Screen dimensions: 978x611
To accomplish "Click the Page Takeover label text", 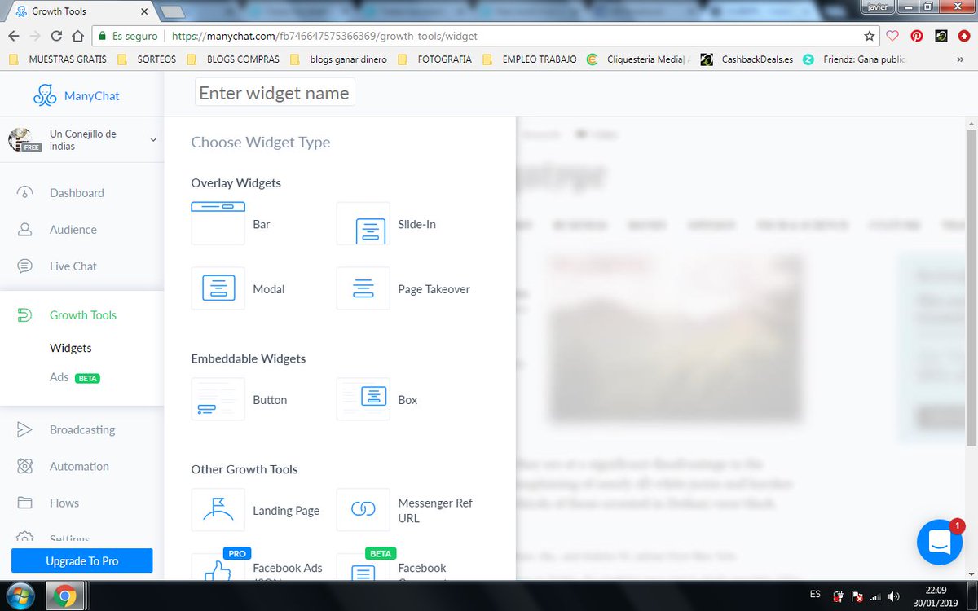I will point(434,289).
